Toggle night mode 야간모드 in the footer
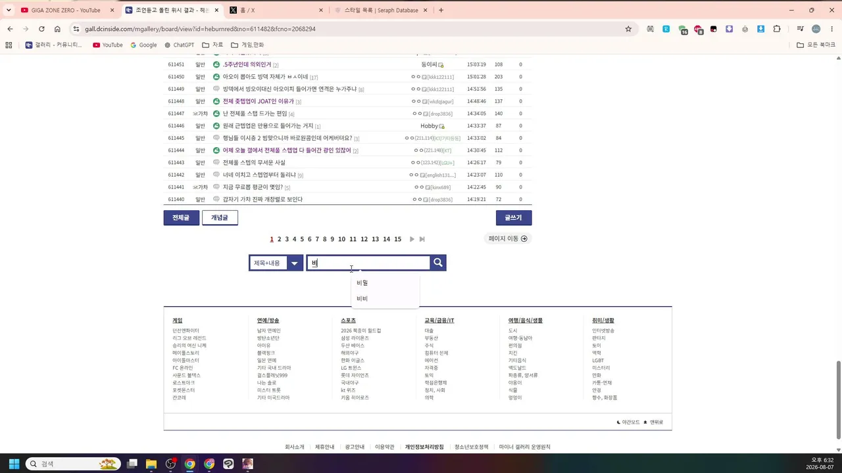Viewport: 842px width, 473px height. point(628,422)
